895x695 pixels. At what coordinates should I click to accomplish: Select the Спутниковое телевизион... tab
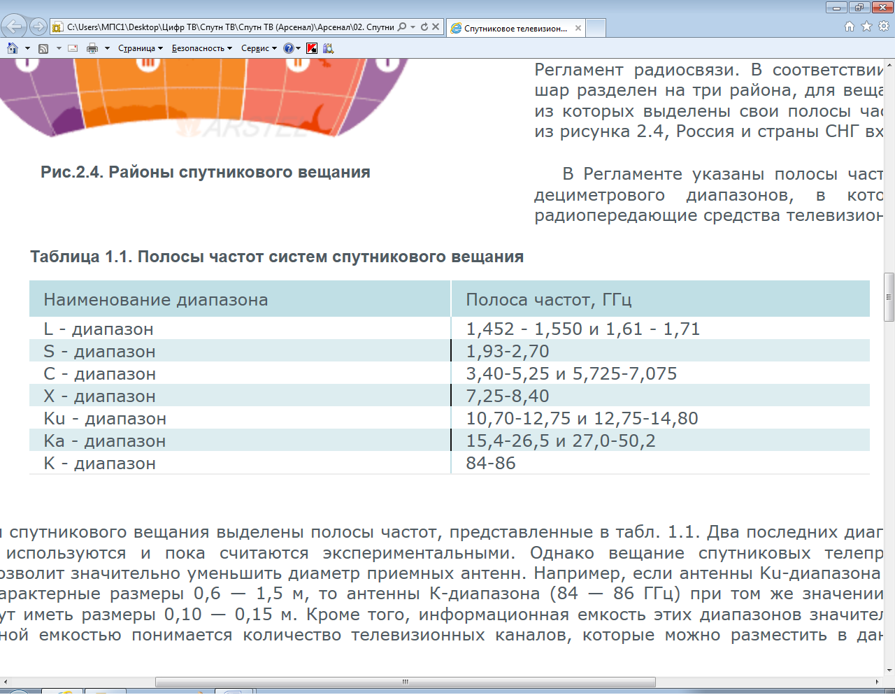point(515,28)
